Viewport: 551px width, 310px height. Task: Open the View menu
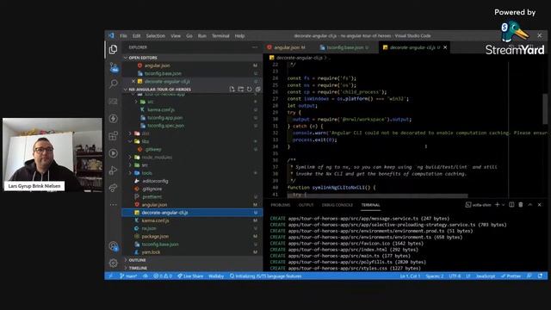(176, 36)
